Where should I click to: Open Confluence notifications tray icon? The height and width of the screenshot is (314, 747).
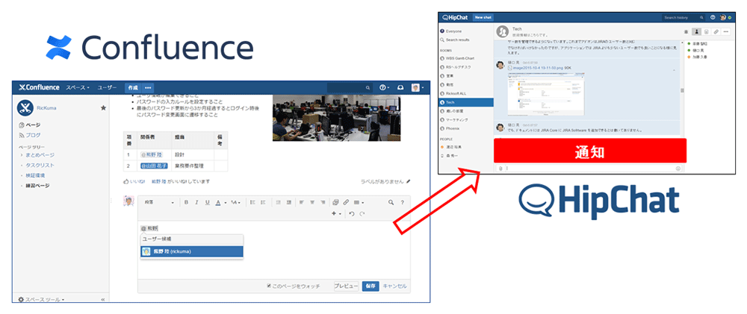[400, 87]
